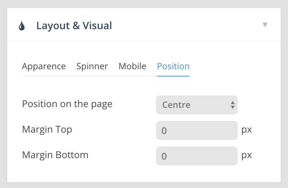Click the 0 value in Margin Top

coord(164,131)
